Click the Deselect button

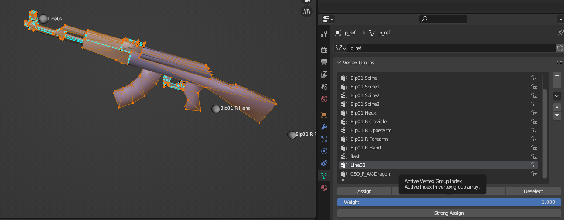pos(533,191)
